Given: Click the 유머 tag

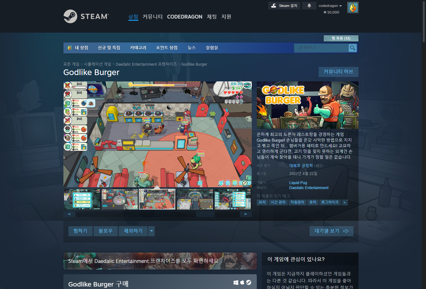Looking at the screenshot, I should tap(313, 202).
